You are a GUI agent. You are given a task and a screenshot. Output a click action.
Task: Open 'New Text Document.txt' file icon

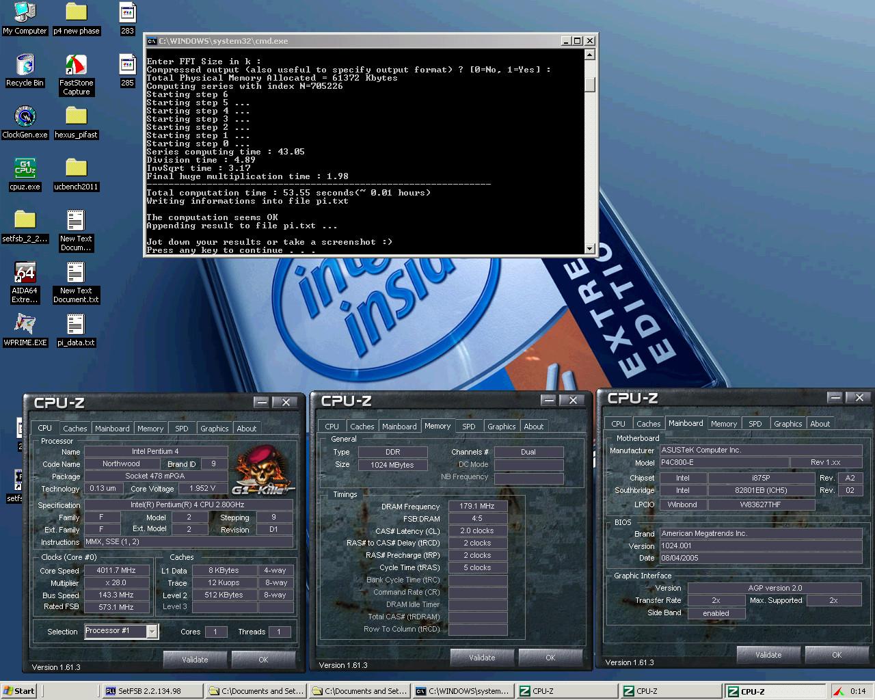[76, 283]
